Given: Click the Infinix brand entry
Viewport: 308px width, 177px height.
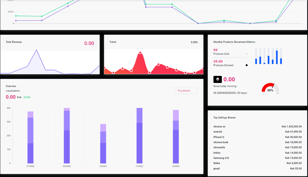Looking at the screenshot, I should (x=217, y=153).
